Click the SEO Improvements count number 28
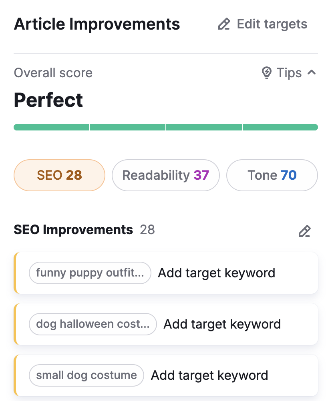The width and height of the screenshot is (330, 401). pos(147,230)
